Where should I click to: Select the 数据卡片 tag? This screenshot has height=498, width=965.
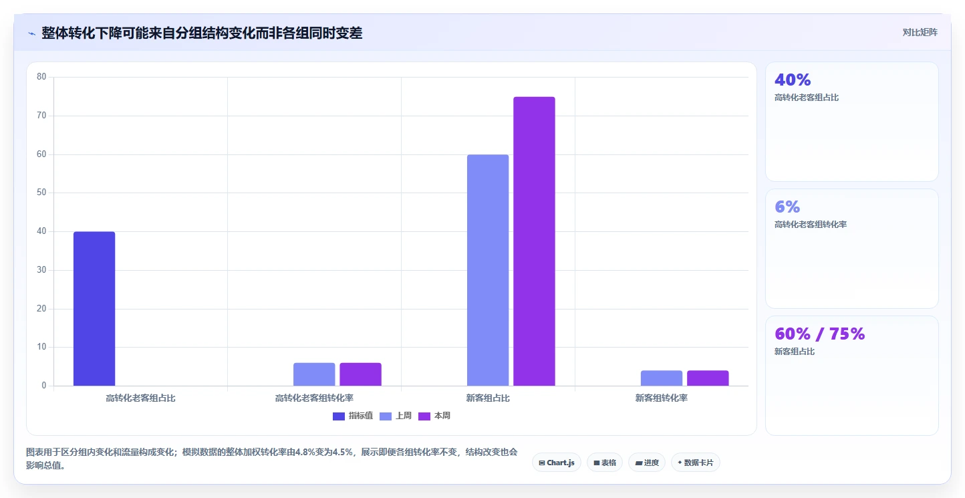click(696, 463)
